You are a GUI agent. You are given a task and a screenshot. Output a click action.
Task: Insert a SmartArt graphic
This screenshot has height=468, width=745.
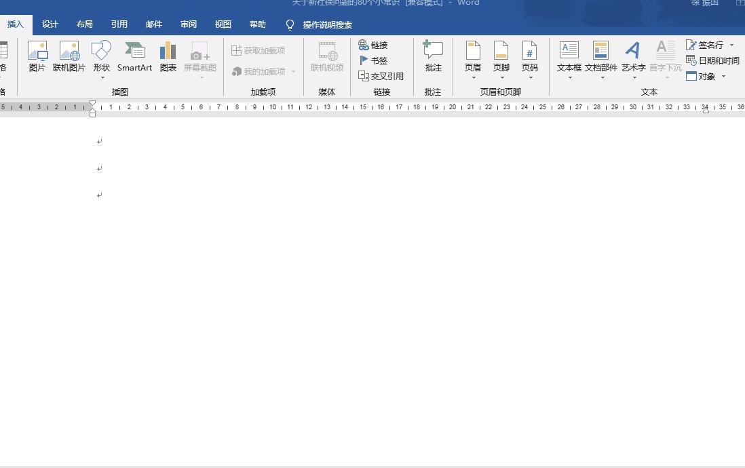[x=134, y=58]
